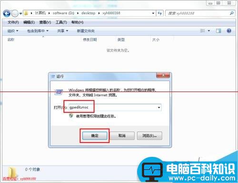238x183 pixels.
Task: Click the Forward navigation arrow
Action: point(15,13)
